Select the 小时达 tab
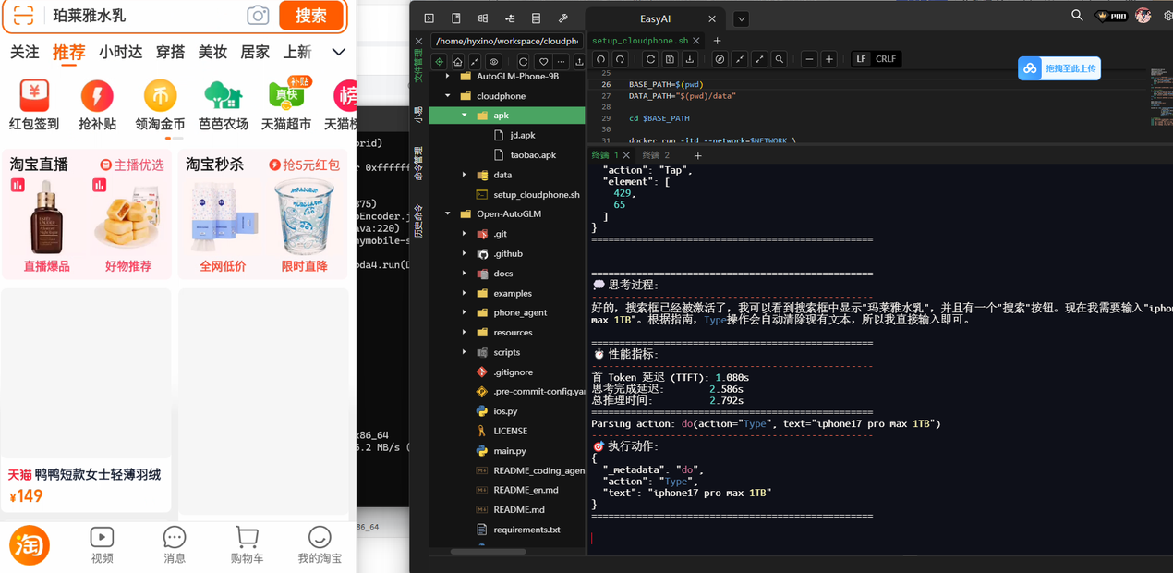Screen dimensions: 1173x573 pos(120,52)
